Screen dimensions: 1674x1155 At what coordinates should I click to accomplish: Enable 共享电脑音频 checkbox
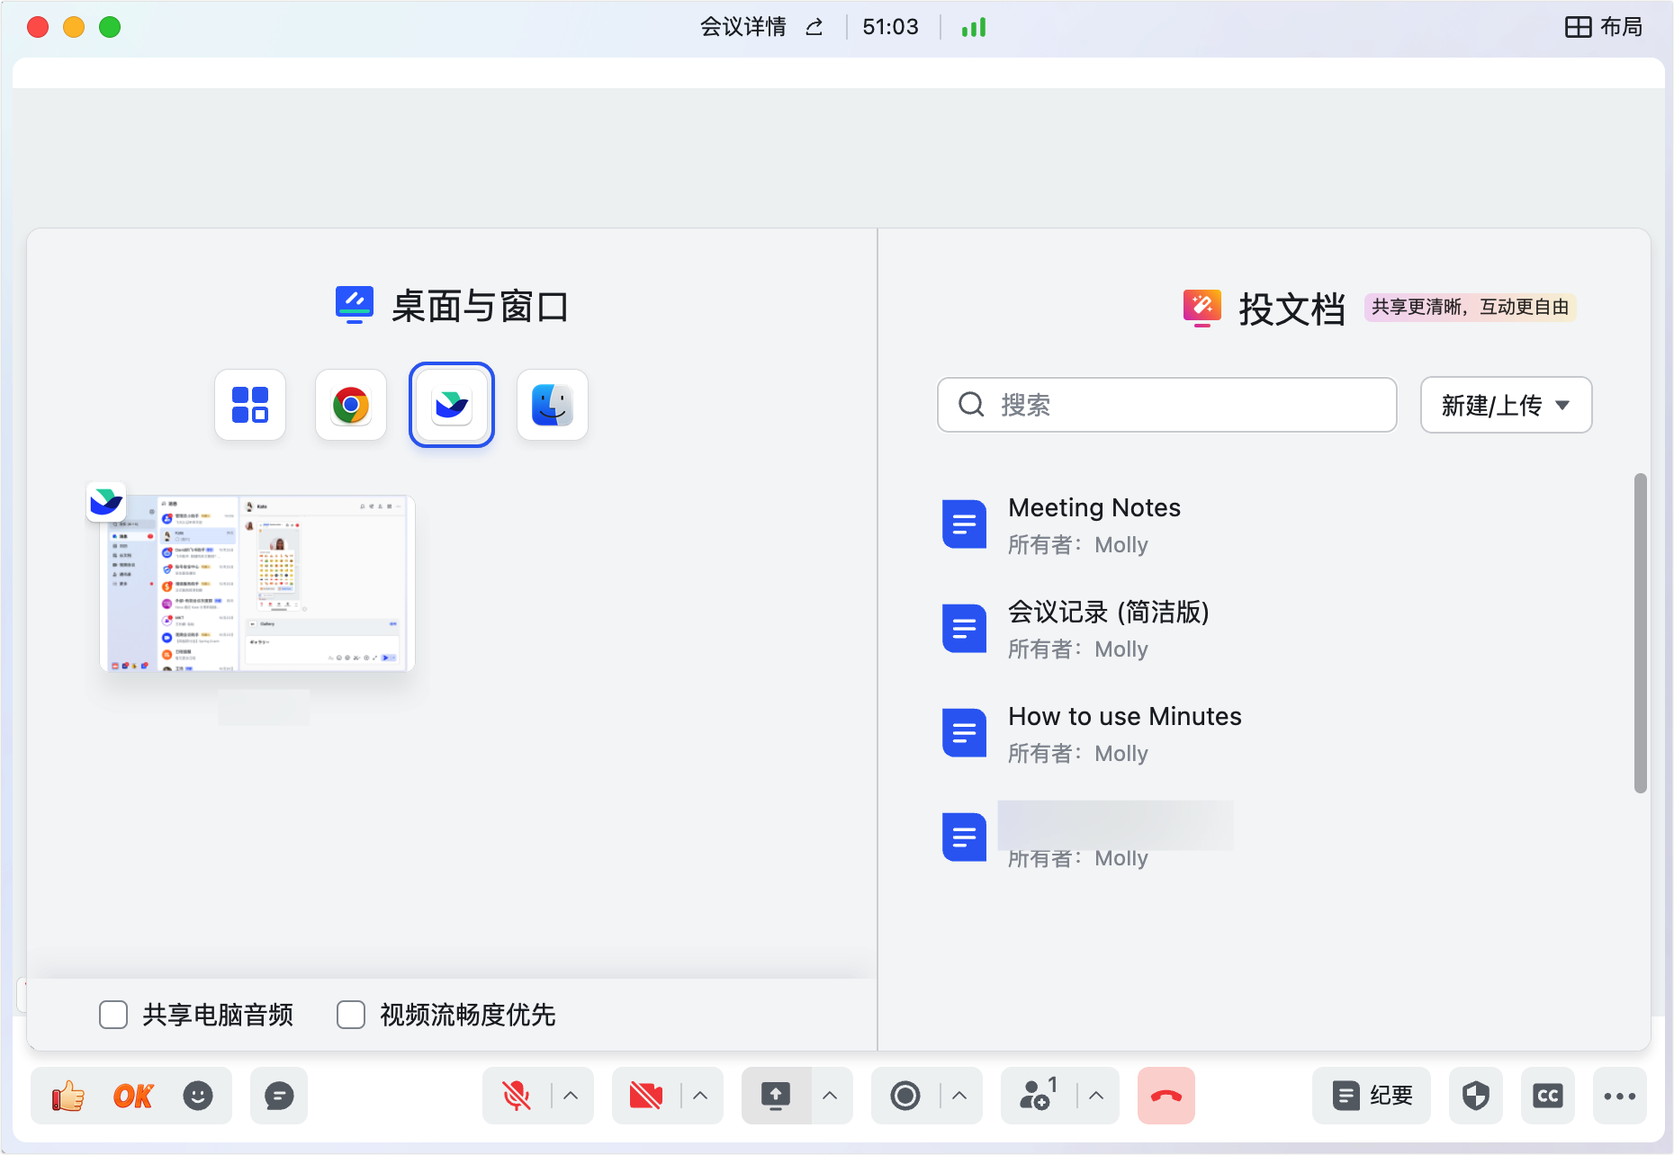(x=113, y=1015)
